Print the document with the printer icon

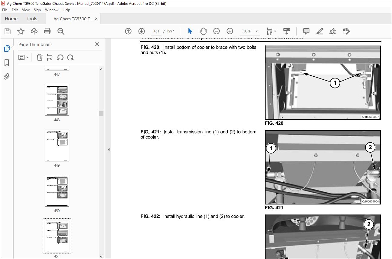pyautogui.click(x=47, y=31)
